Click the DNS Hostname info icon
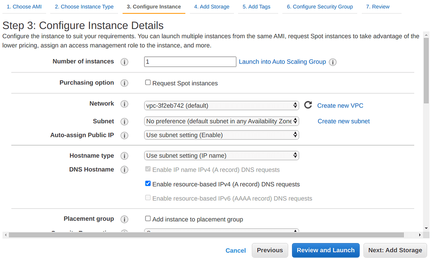 [124, 169]
